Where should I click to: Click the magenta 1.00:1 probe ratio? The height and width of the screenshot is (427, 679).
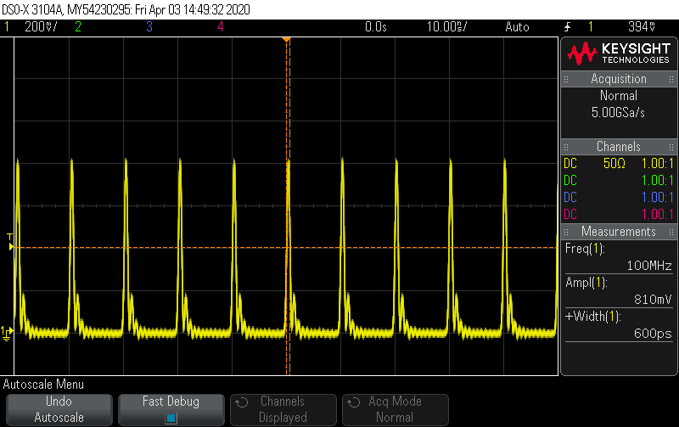(657, 215)
